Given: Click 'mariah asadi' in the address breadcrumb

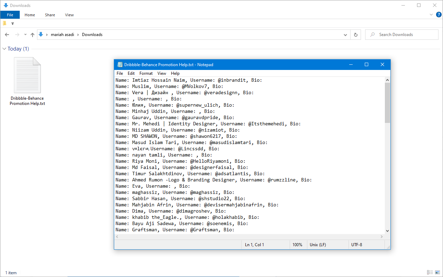Looking at the screenshot, I should pos(62,35).
